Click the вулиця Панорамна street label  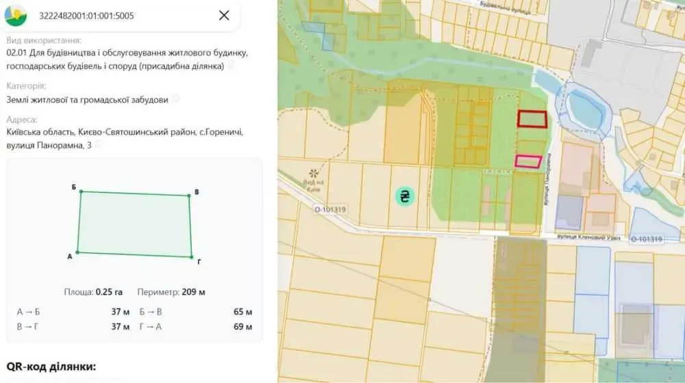coord(548,179)
